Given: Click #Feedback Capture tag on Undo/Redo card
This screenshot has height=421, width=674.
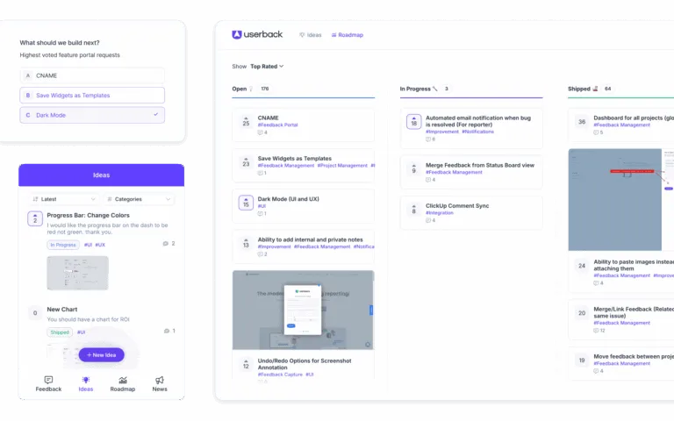Looking at the screenshot, I should 280,375.
